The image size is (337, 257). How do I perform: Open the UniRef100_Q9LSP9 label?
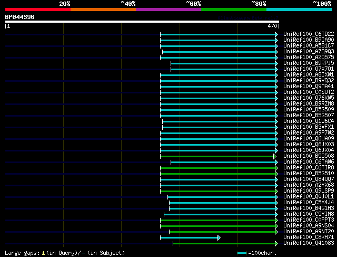pos(309,191)
